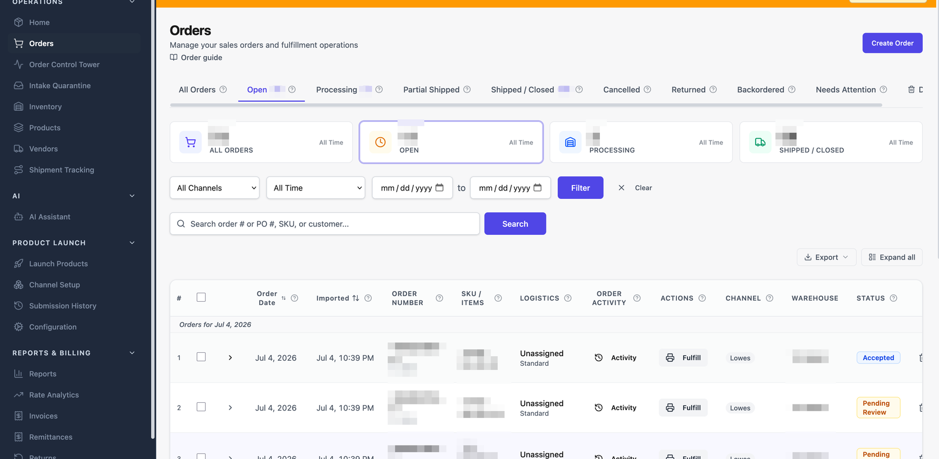Click the sidebar vertical scrollbar
Image resolution: width=939 pixels, height=459 pixels.
(153, 219)
